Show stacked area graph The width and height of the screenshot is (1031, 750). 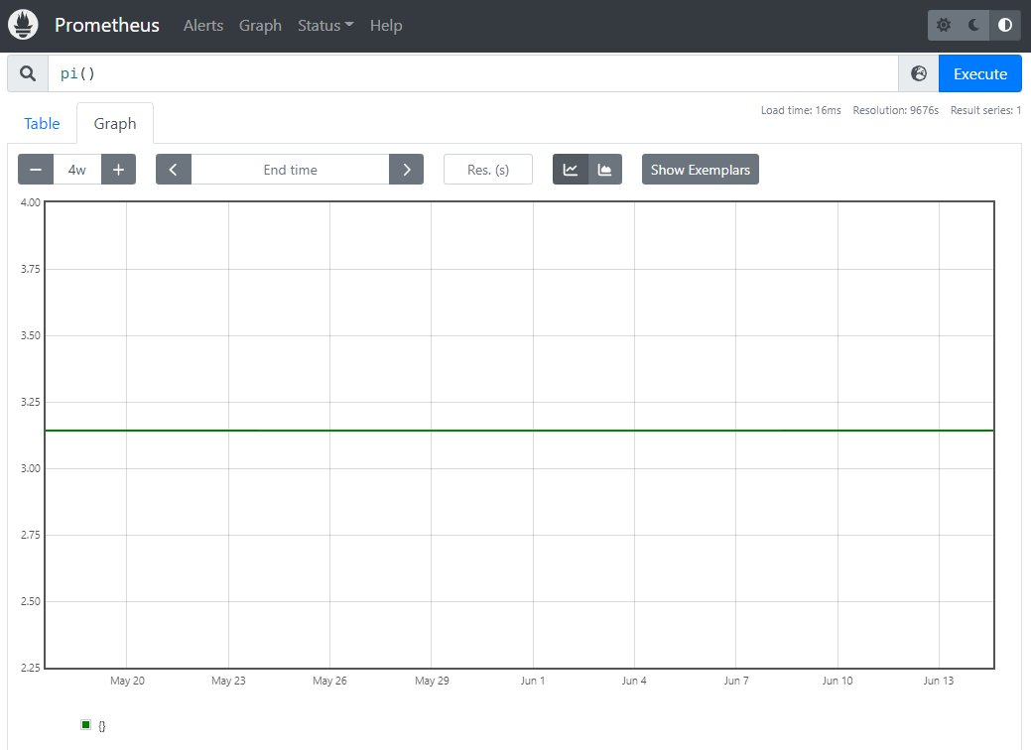pos(605,170)
